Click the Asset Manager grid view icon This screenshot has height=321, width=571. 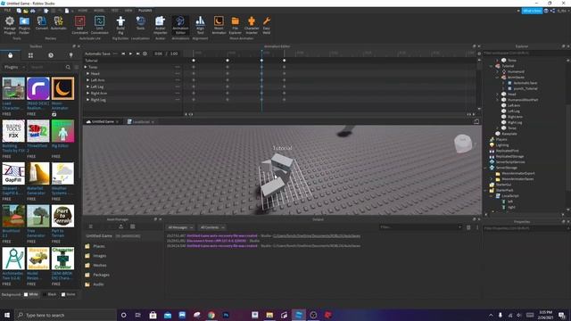point(133,226)
